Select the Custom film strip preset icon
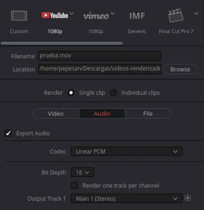 19,15
